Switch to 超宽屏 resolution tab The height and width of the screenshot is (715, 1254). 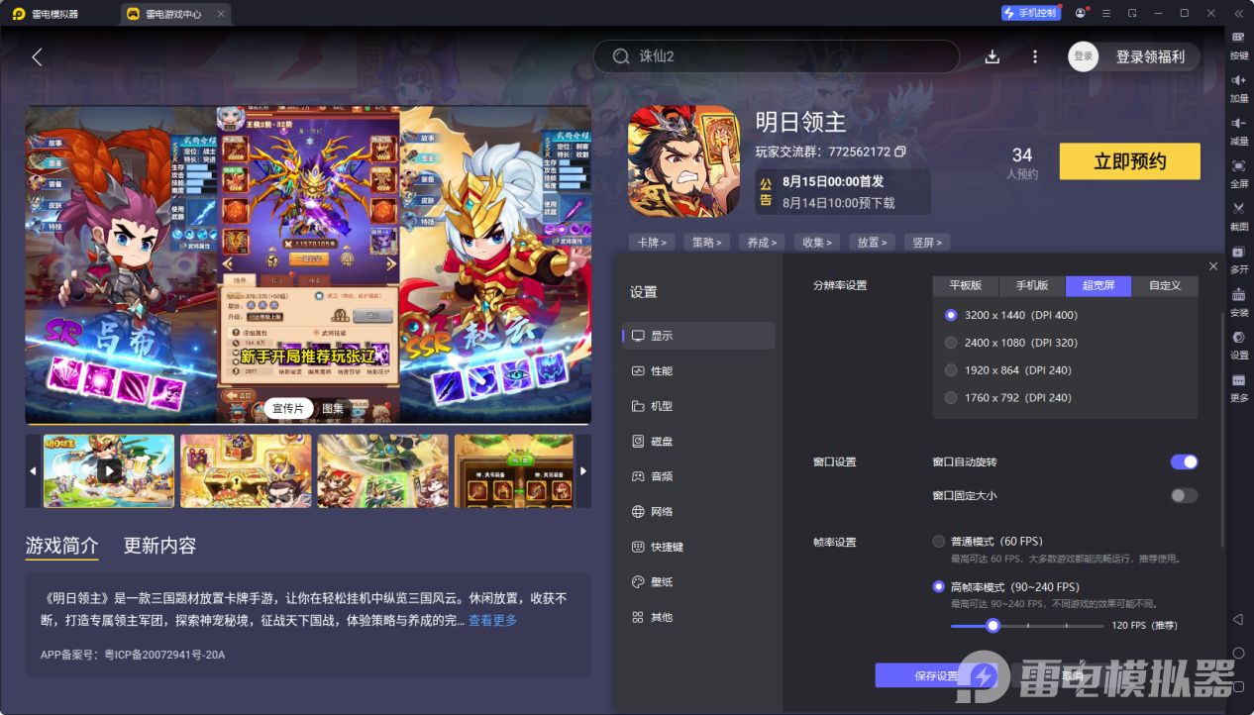(1098, 285)
